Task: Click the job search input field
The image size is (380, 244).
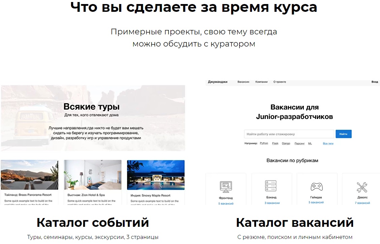Action: point(289,134)
